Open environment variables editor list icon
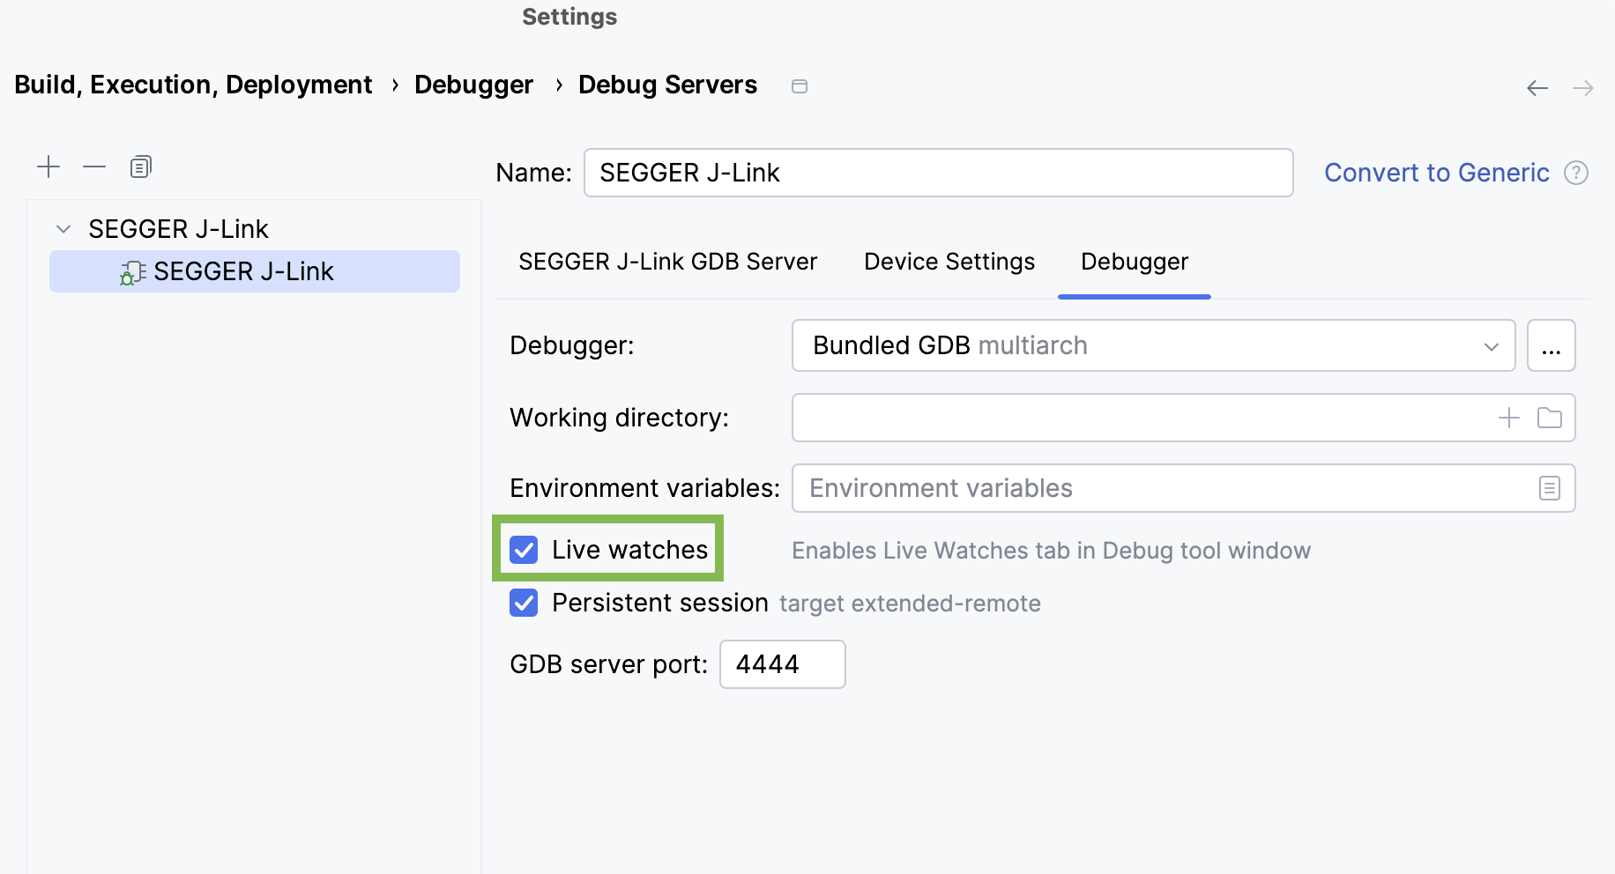 [x=1549, y=488]
